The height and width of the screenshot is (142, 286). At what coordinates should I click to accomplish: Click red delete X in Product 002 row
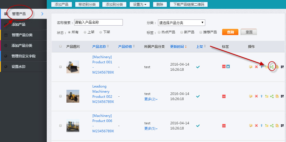click(x=256, y=96)
